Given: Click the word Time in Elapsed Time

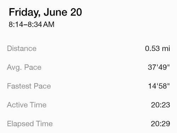Looking at the screenshot, I should pyautogui.click(x=44, y=124).
